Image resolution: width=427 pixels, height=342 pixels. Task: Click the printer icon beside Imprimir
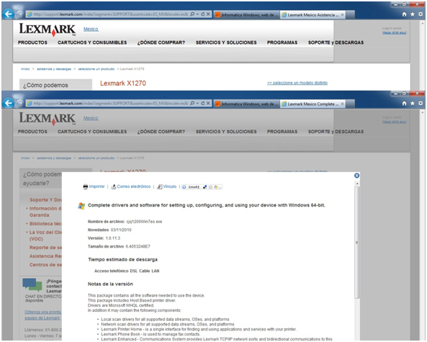pos(86,186)
